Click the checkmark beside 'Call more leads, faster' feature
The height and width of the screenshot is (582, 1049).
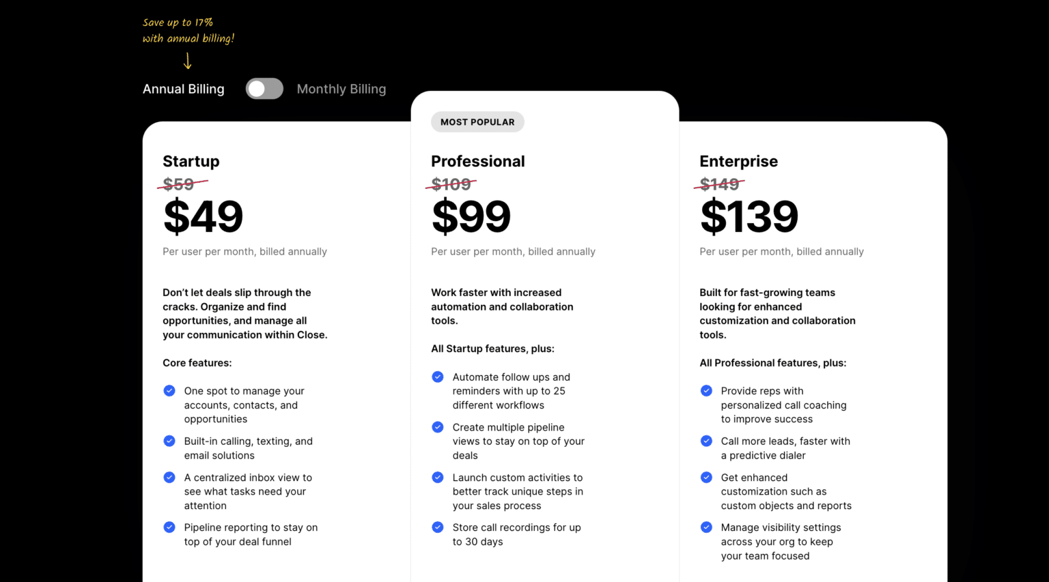click(x=707, y=441)
